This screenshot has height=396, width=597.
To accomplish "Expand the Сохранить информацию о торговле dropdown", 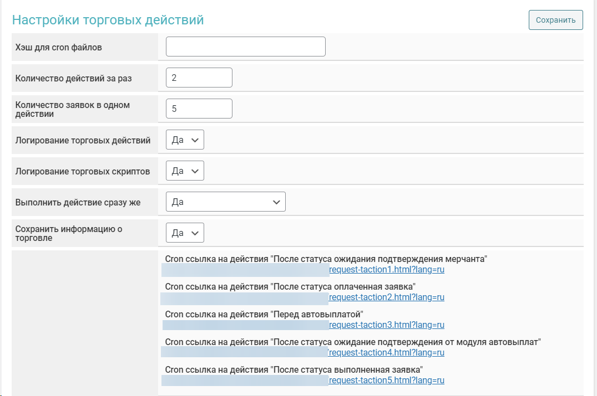I will point(185,233).
